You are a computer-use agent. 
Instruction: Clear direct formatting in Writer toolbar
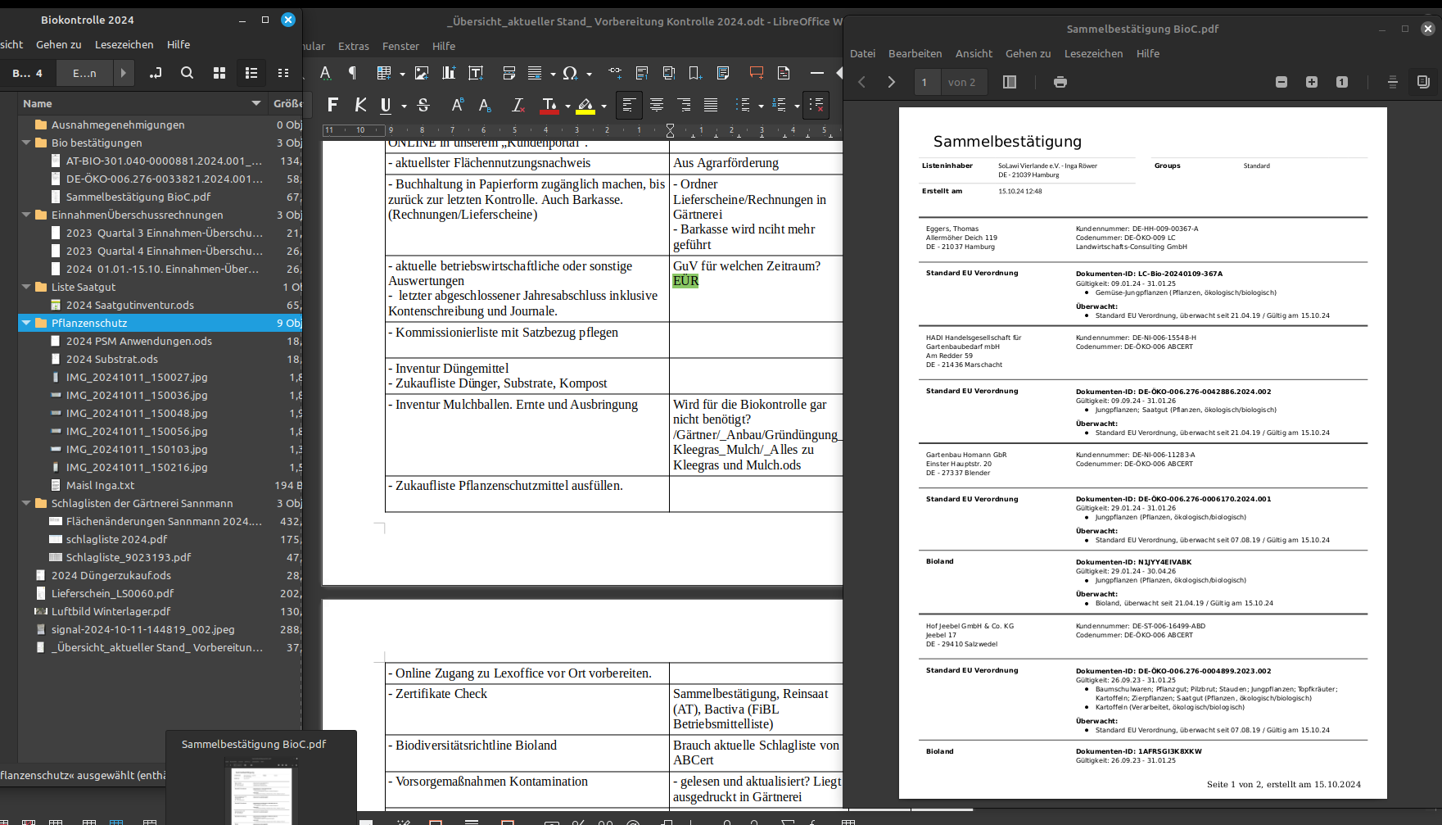coord(518,105)
